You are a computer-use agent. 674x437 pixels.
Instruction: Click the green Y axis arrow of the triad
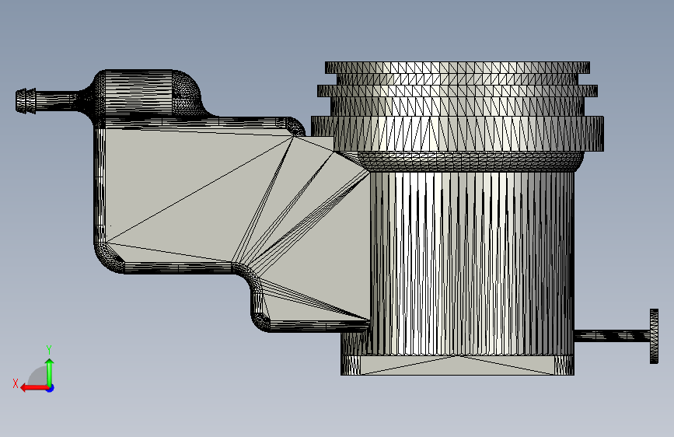[x=50, y=372]
